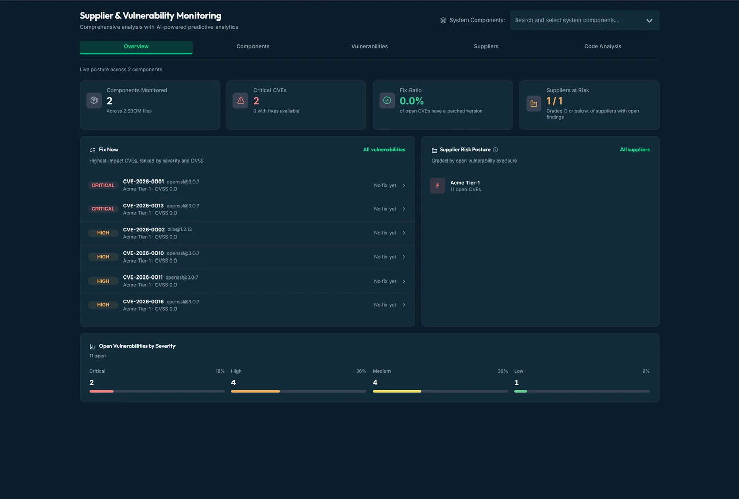739x499 pixels.
Task: Click the HIGH badge on CVE-2026-0010
Action: [103, 257]
